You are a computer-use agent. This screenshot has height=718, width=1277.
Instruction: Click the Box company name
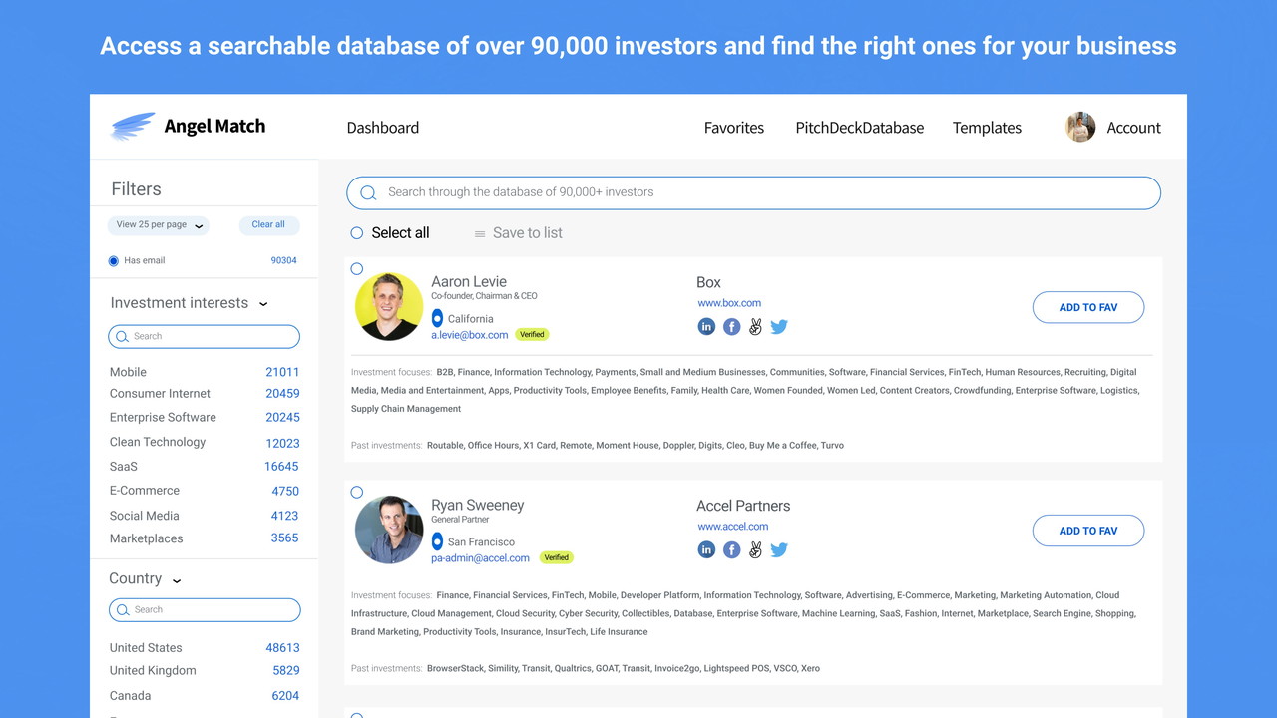pos(708,283)
